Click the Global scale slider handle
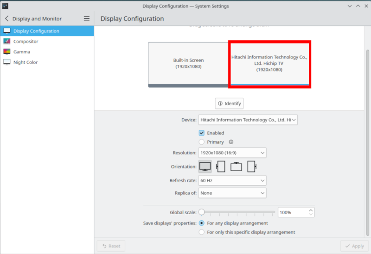Image resolution: width=371 pixels, height=254 pixels. [202, 212]
